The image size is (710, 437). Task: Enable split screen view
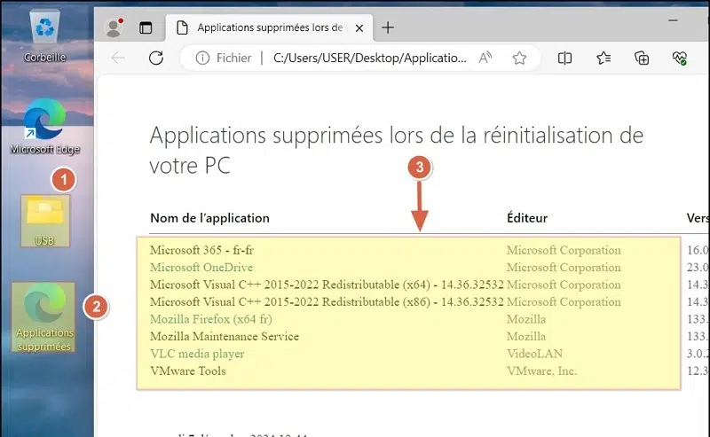click(x=564, y=58)
